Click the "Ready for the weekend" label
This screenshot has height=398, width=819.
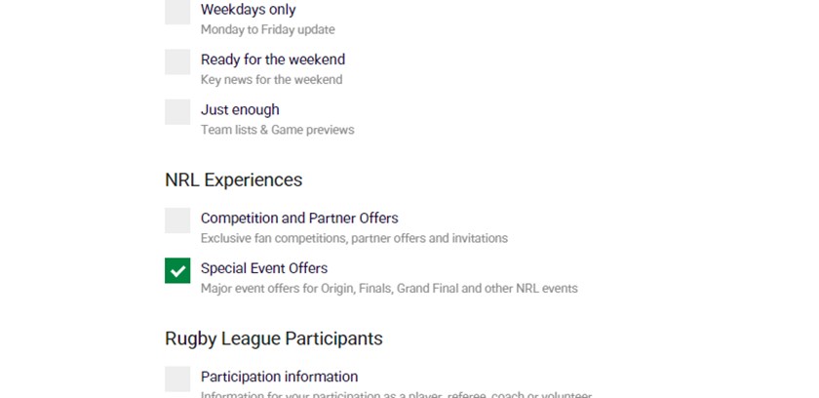click(x=273, y=60)
